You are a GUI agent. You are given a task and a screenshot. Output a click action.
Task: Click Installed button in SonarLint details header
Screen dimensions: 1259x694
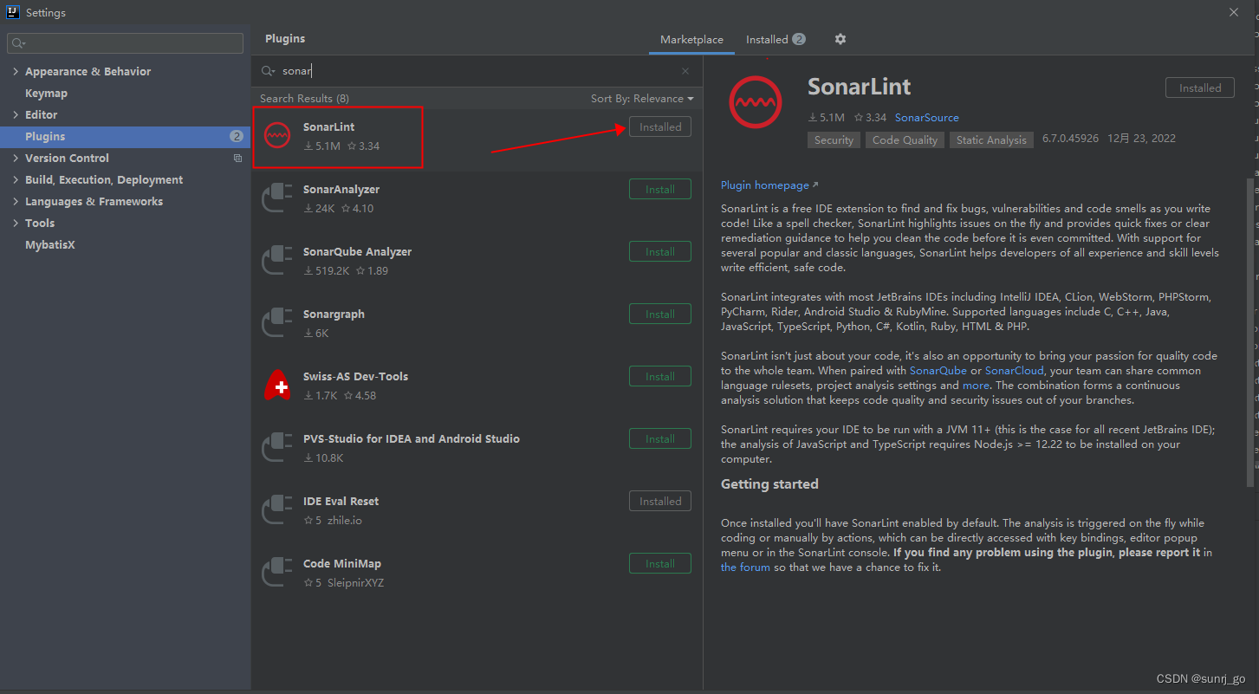click(1200, 88)
